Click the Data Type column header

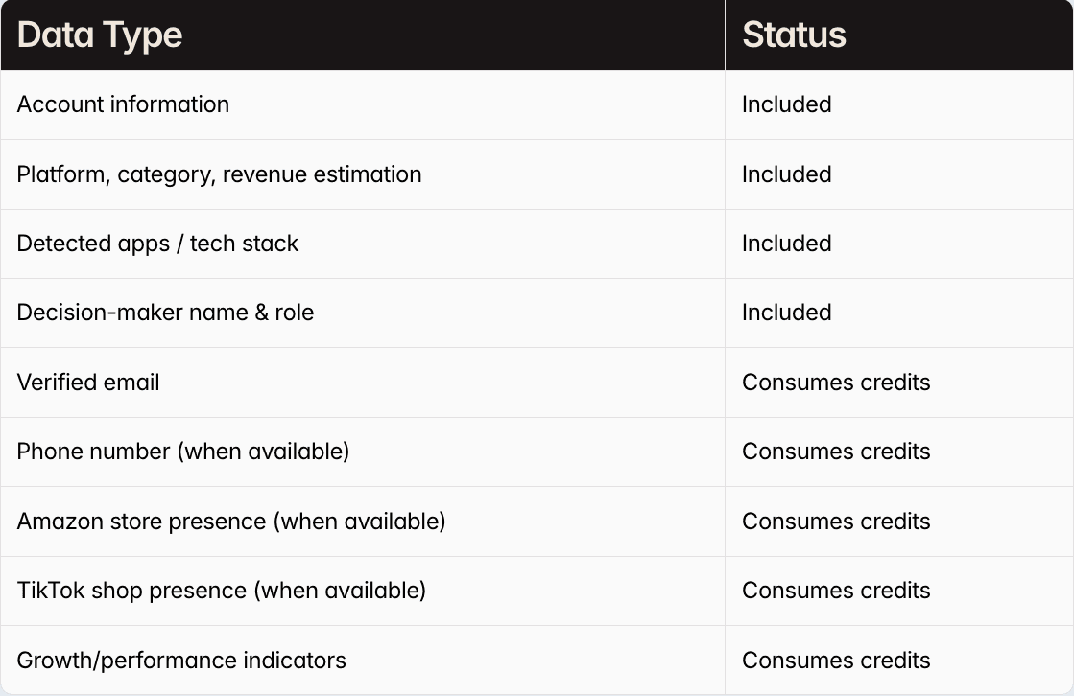[x=100, y=35]
